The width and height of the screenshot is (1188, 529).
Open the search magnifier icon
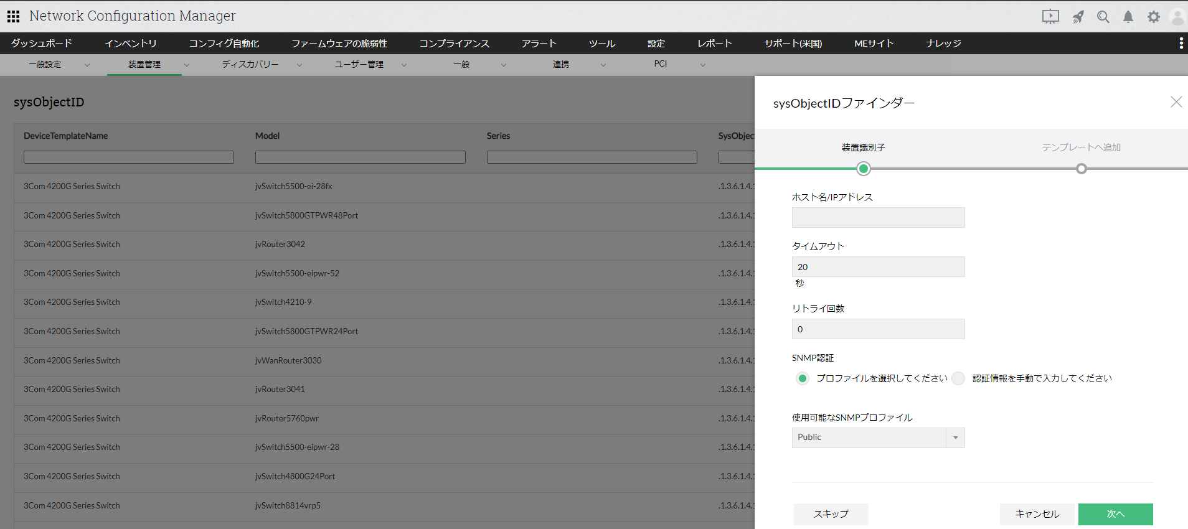point(1103,17)
